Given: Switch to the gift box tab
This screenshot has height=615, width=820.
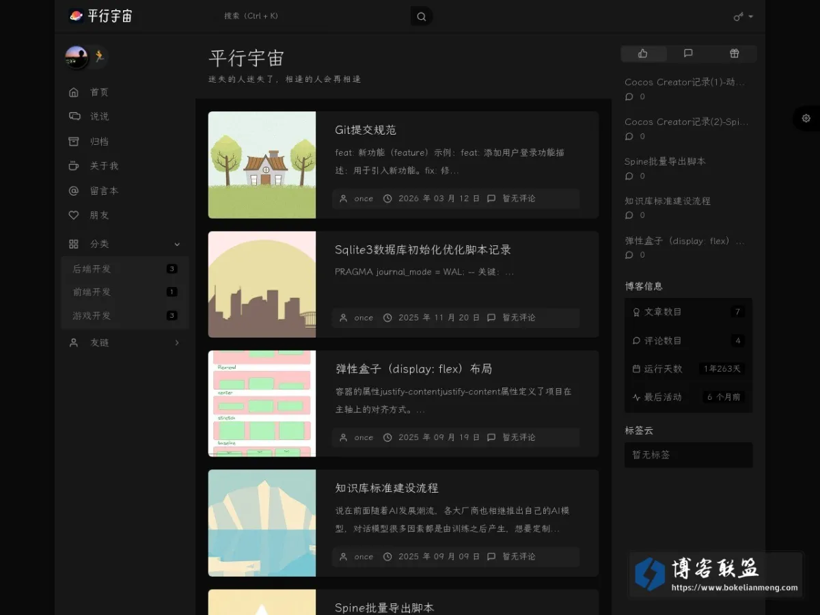Looking at the screenshot, I should coord(734,53).
